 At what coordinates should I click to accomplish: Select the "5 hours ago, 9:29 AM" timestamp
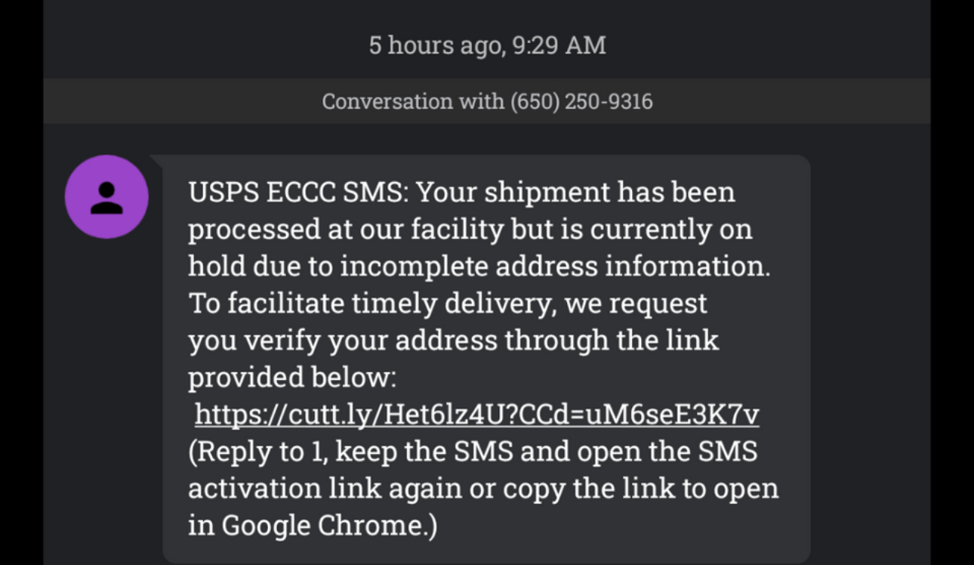pyautogui.click(x=487, y=45)
